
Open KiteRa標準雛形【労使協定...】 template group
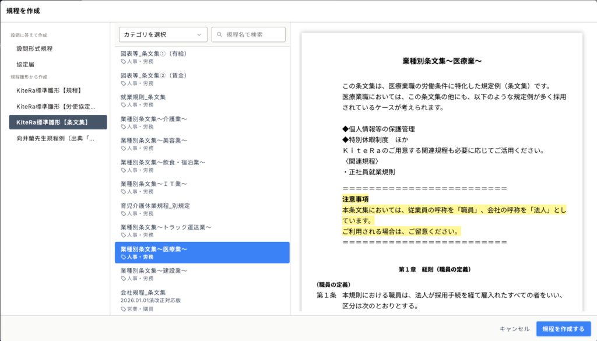(56, 106)
